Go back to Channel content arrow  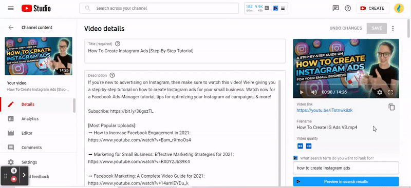coord(11,28)
